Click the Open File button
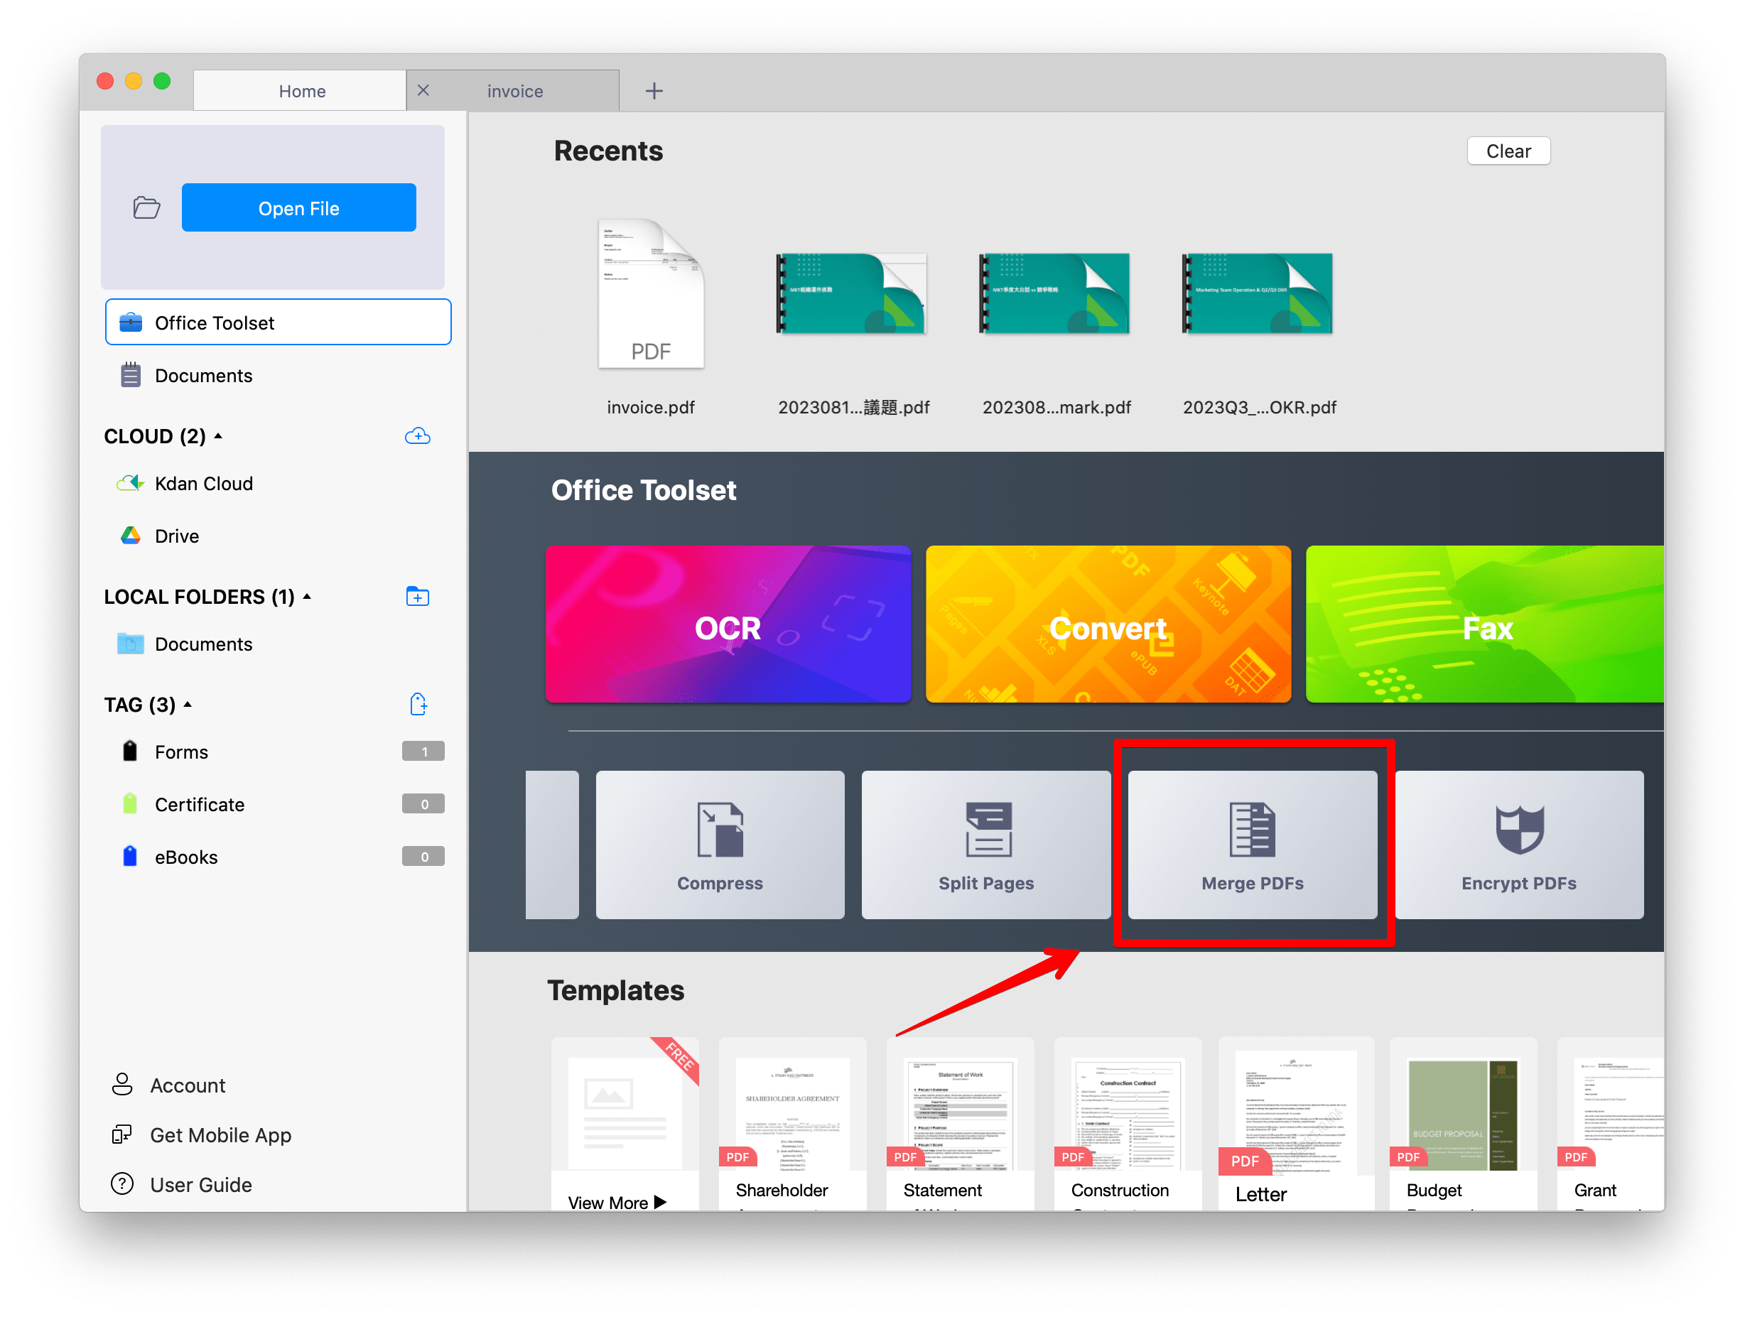The height and width of the screenshot is (1317, 1745). (298, 207)
